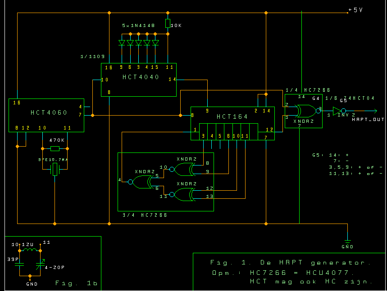Click 'Fig. 1. De HRPT generator.' caption
The width and height of the screenshot is (387, 291).
pos(291,263)
